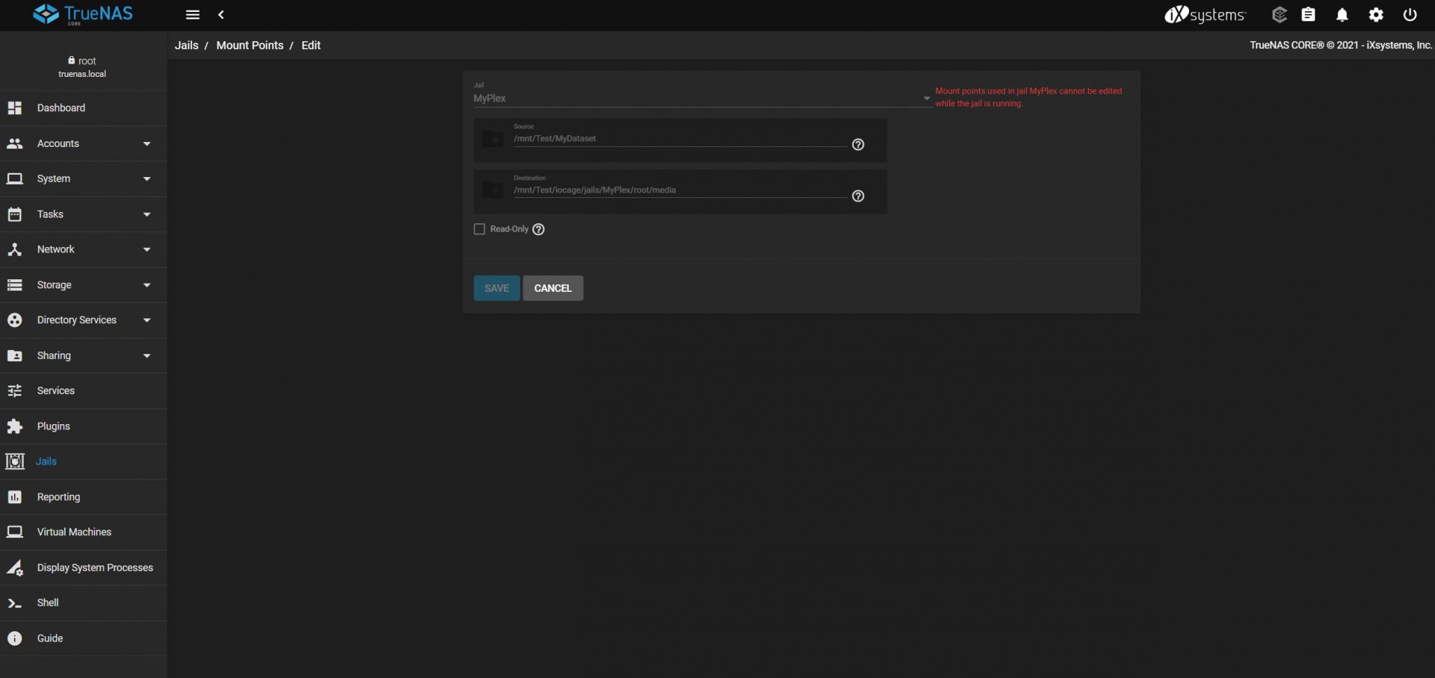Image resolution: width=1435 pixels, height=678 pixels.
Task: Collapse sidebar with the back chevron
Action: 221,15
